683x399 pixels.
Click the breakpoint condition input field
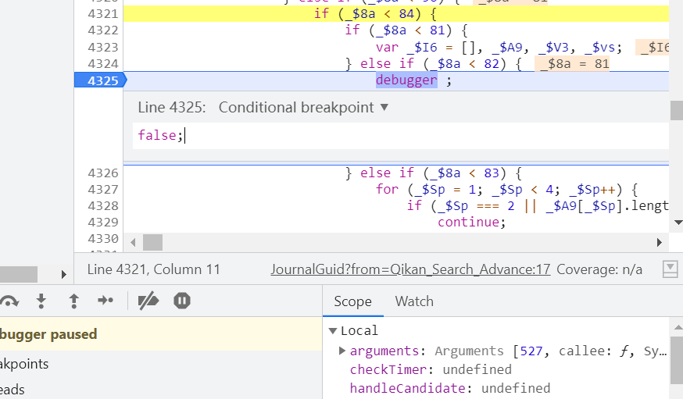400,136
